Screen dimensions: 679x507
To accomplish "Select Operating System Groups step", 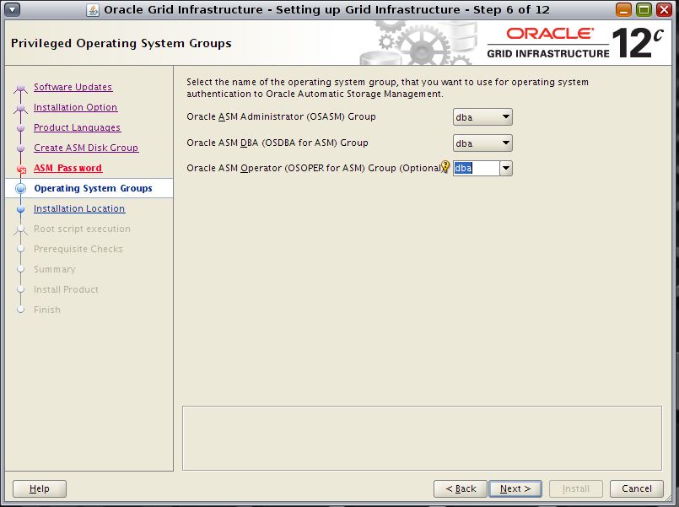I will (93, 188).
